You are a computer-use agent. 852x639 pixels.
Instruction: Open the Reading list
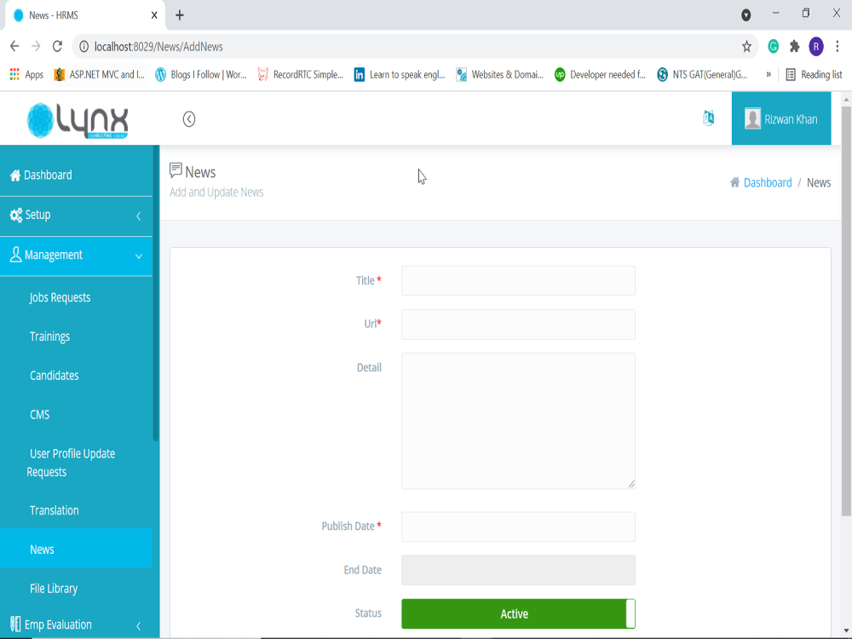pos(814,74)
